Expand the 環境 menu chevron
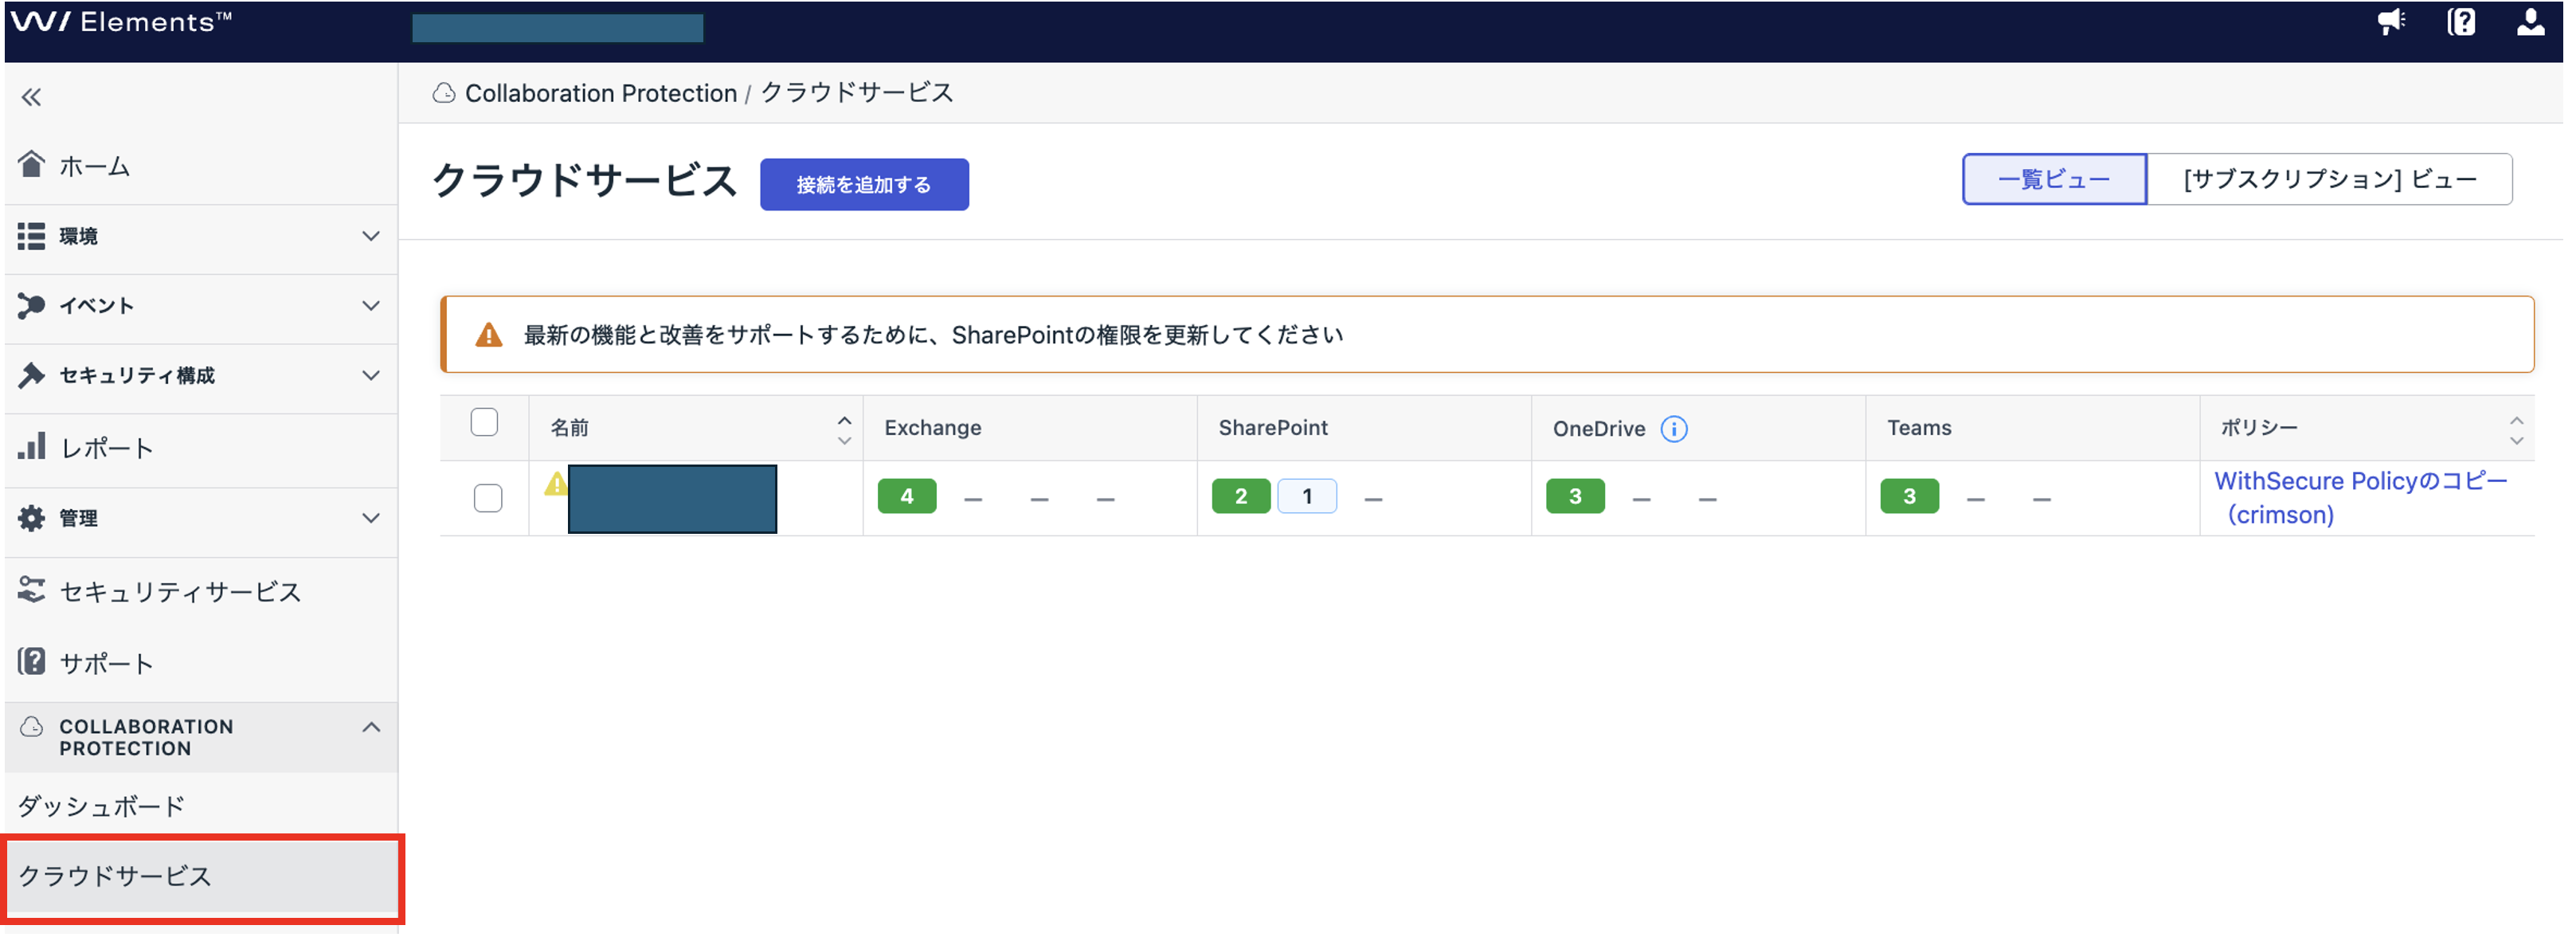This screenshot has height=937, width=2576. (371, 236)
